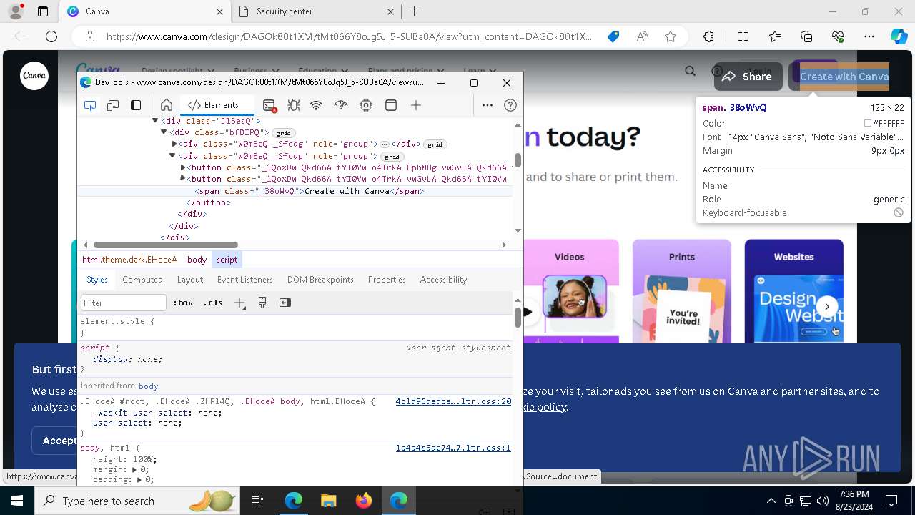Click the new style rule plus icon

240,303
